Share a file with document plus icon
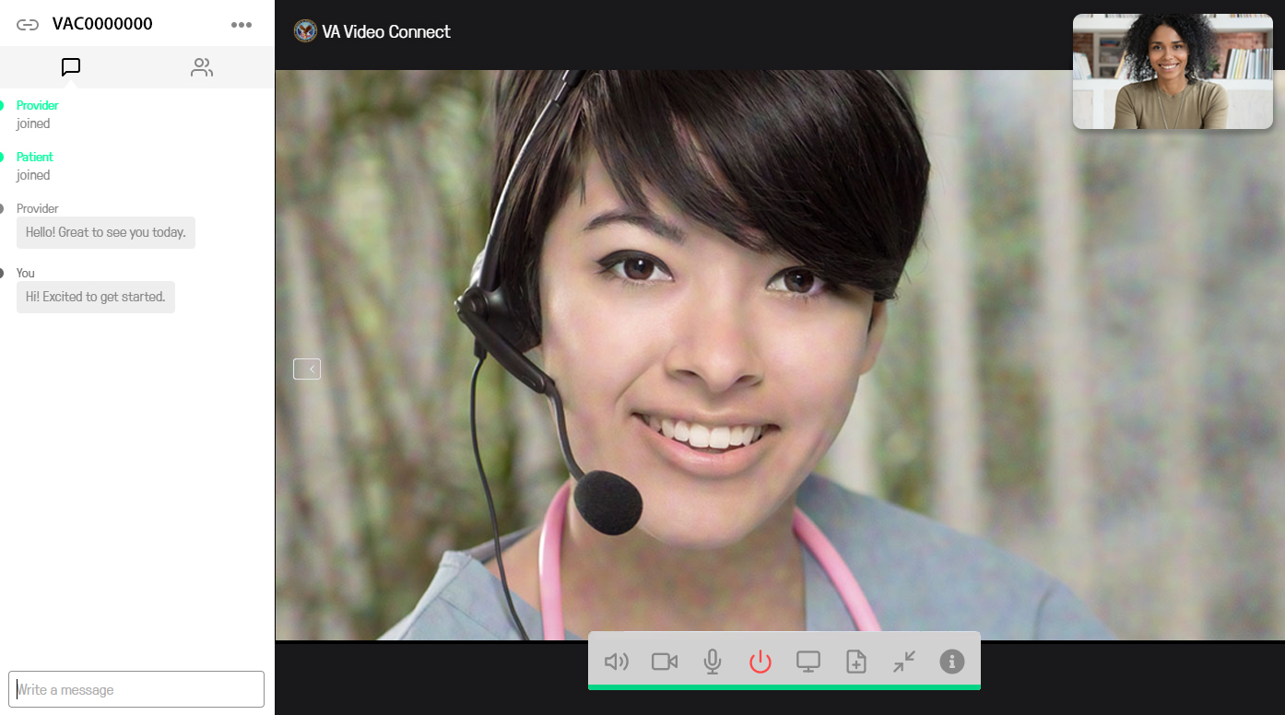Screen dimensions: 1285x715 856,662
